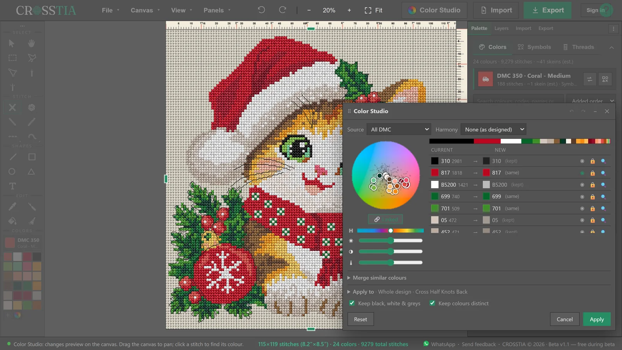Pick the line shape tool
The width and height of the screenshot is (622, 350).
(x=13, y=157)
